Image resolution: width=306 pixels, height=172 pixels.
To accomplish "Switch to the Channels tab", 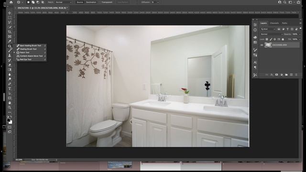I will [274, 23].
